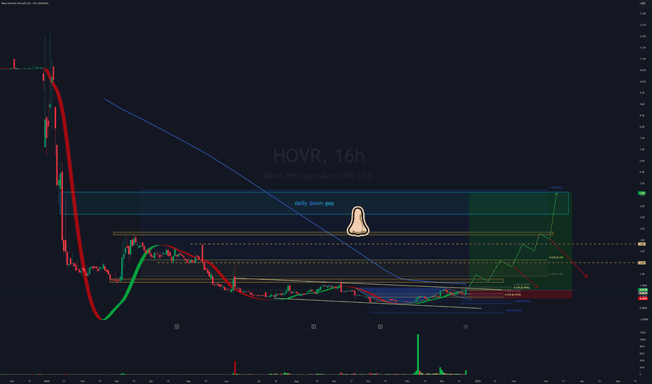Click the 10.00 tick on the price axis
Viewport: 652px width, 384px height.
point(643,82)
